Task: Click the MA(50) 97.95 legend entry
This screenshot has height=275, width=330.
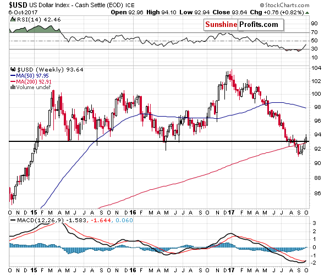Action: click(x=32, y=76)
